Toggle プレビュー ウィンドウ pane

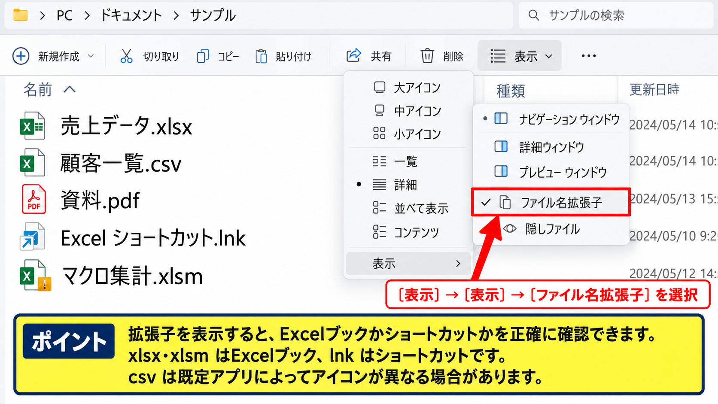click(x=551, y=172)
